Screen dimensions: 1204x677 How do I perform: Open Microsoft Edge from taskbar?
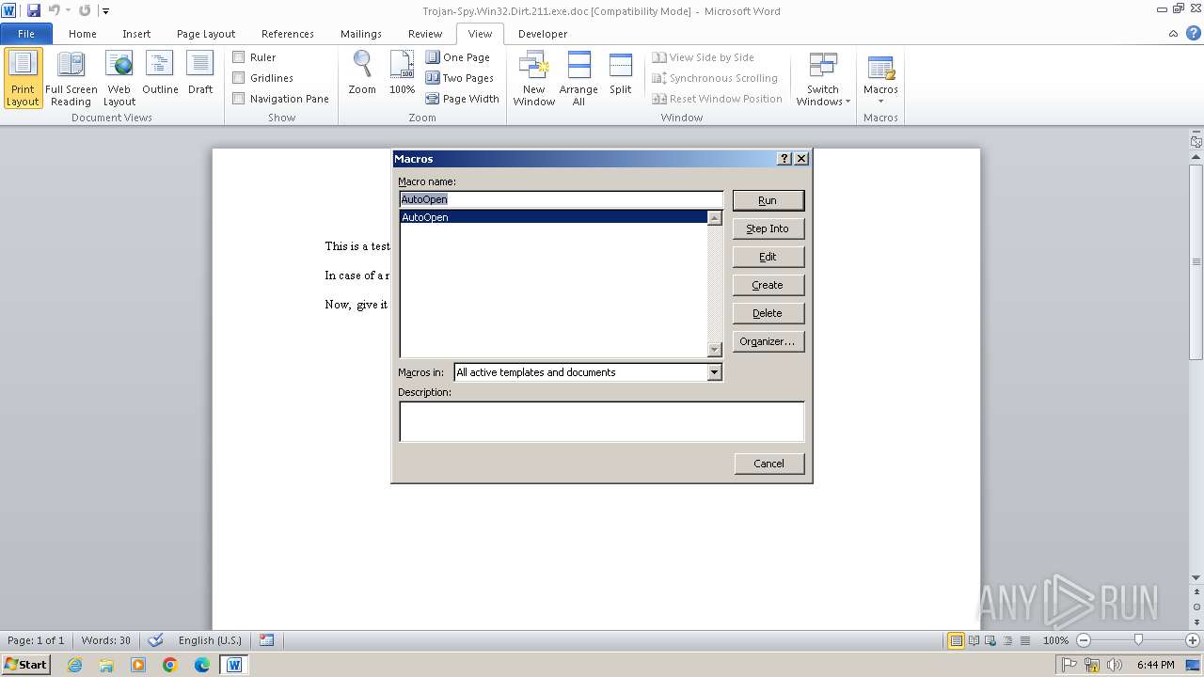[x=202, y=665]
